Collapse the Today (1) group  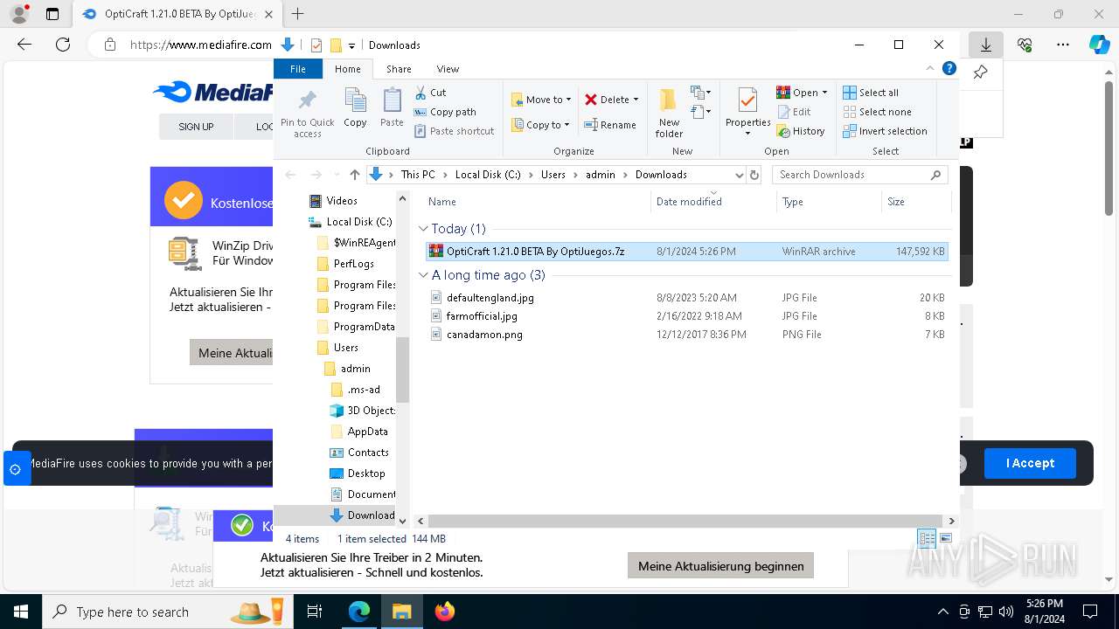pos(423,229)
